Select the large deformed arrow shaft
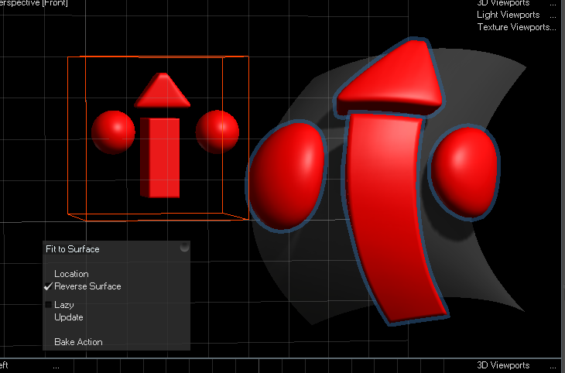Viewport: 565px width, 373px height. click(x=389, y=216)
